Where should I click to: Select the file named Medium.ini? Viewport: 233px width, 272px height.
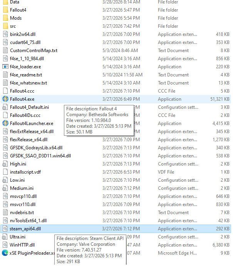pos(22,188)
